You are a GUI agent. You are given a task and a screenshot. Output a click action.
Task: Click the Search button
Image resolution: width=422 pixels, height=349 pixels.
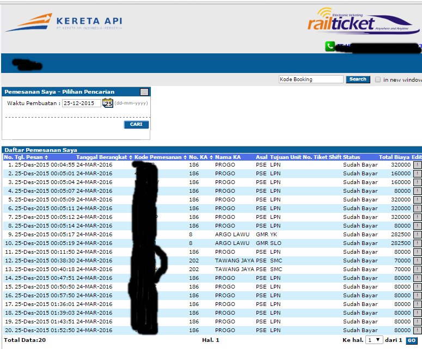coord(358,79)
